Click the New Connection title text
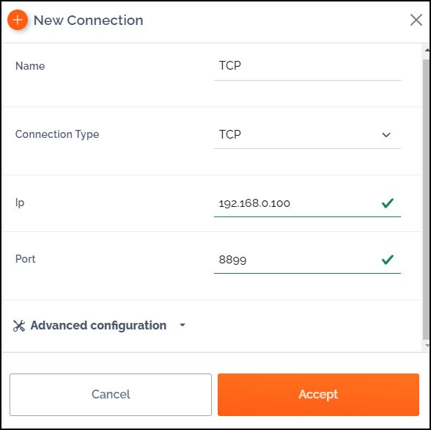Viewport: 431px width, 430px height. (88, 21)
